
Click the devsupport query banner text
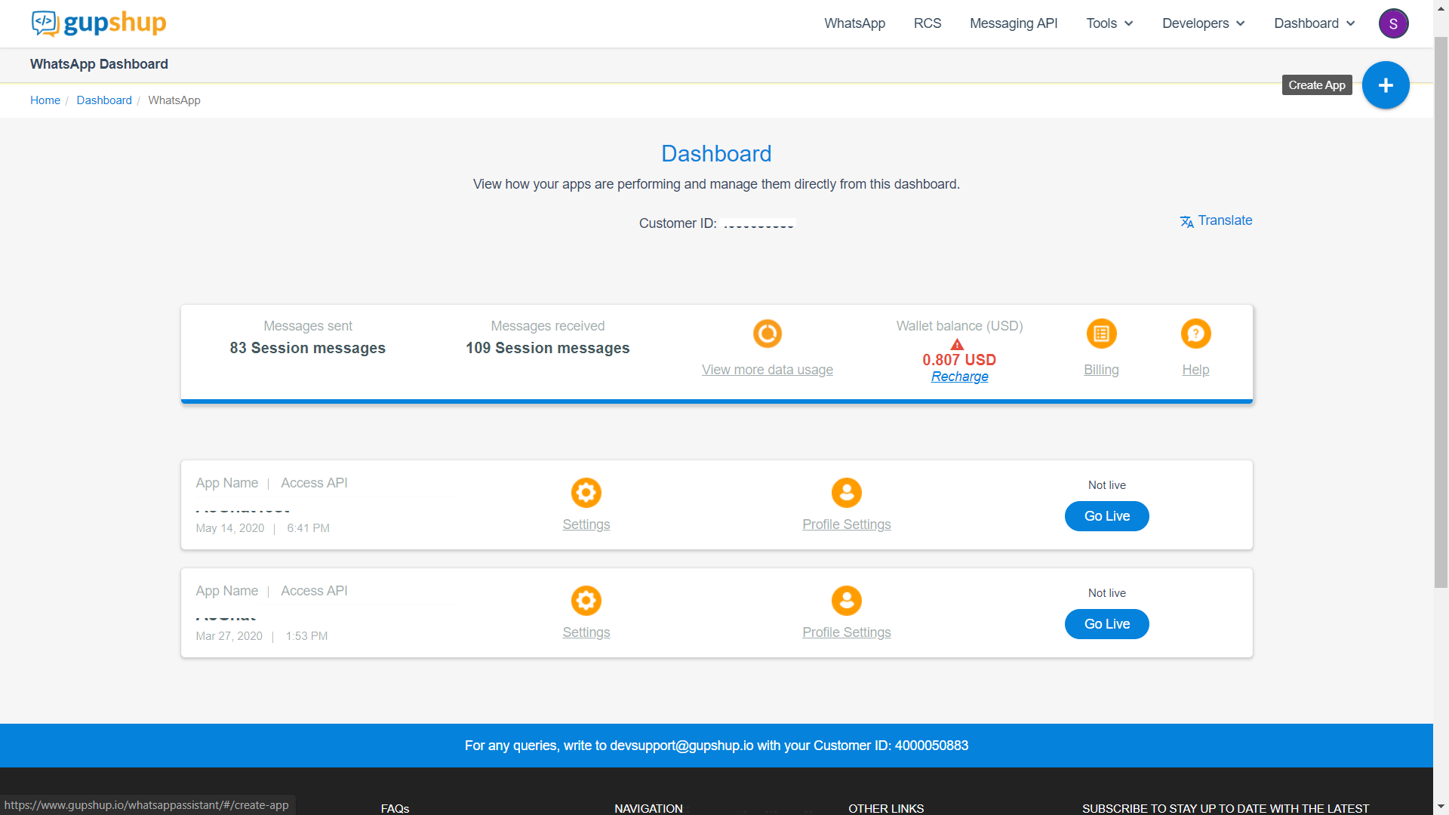tap(716, 746)
